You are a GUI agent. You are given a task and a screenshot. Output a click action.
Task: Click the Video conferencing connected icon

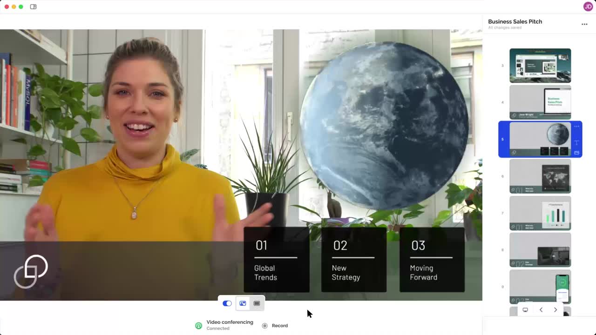[x=199, y=326]
